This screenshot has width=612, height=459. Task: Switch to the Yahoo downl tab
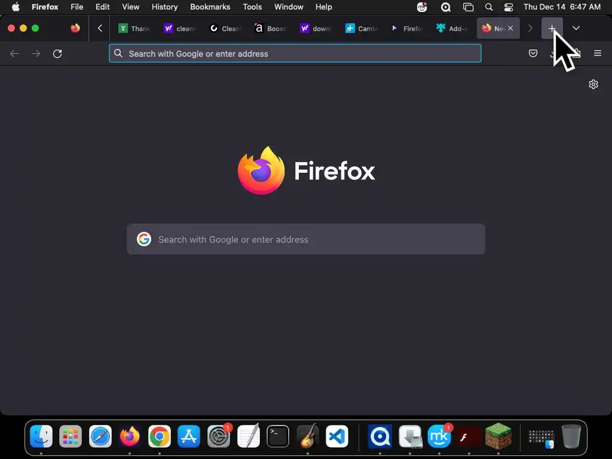tap(316, 28)
